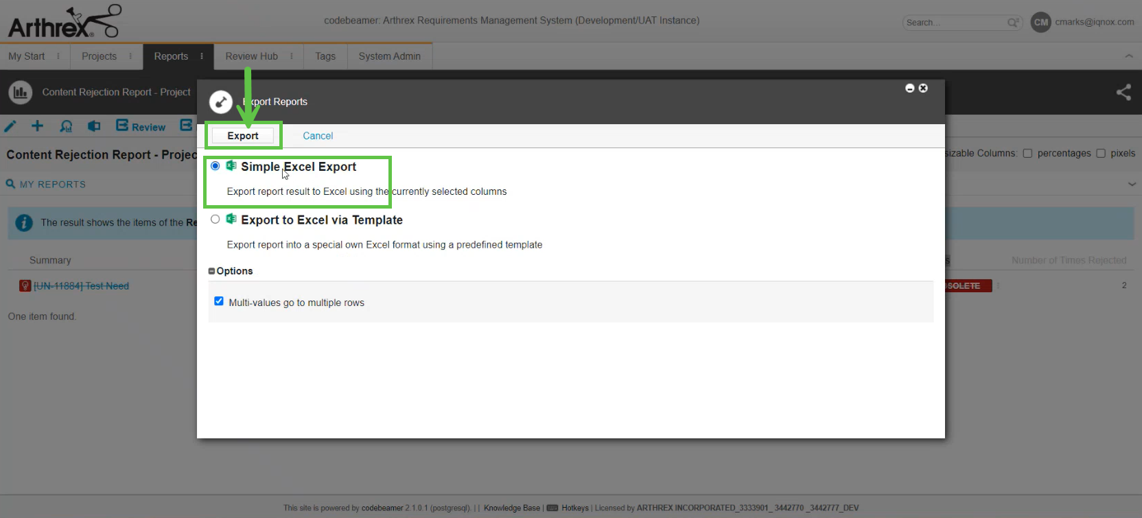
Task: Click the advanced search magnifier icon
Action: (x=1013, y=23)
